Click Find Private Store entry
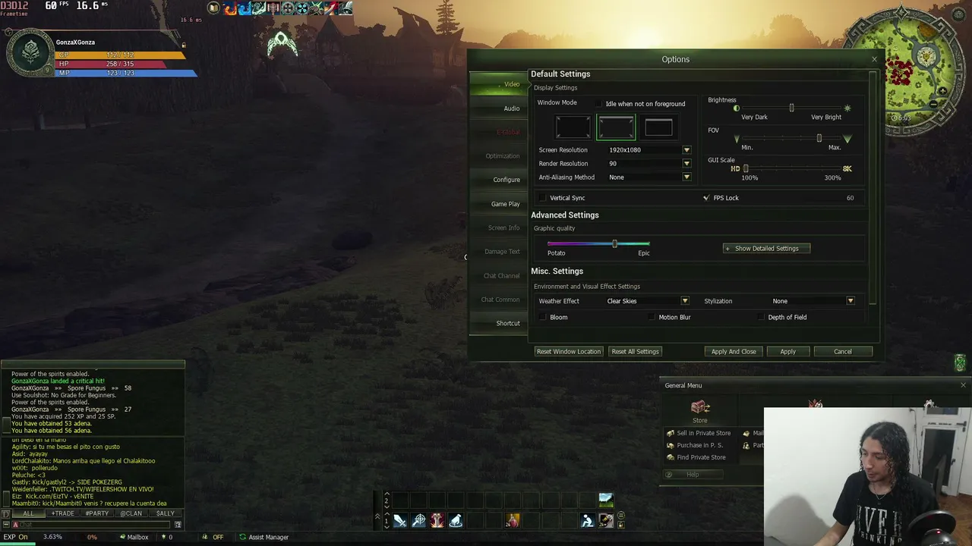This screenshot has height=546, width=972. (696, 457)
